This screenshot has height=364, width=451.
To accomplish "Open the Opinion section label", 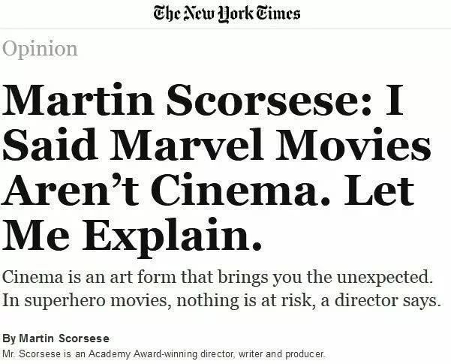I will [40, 50].
